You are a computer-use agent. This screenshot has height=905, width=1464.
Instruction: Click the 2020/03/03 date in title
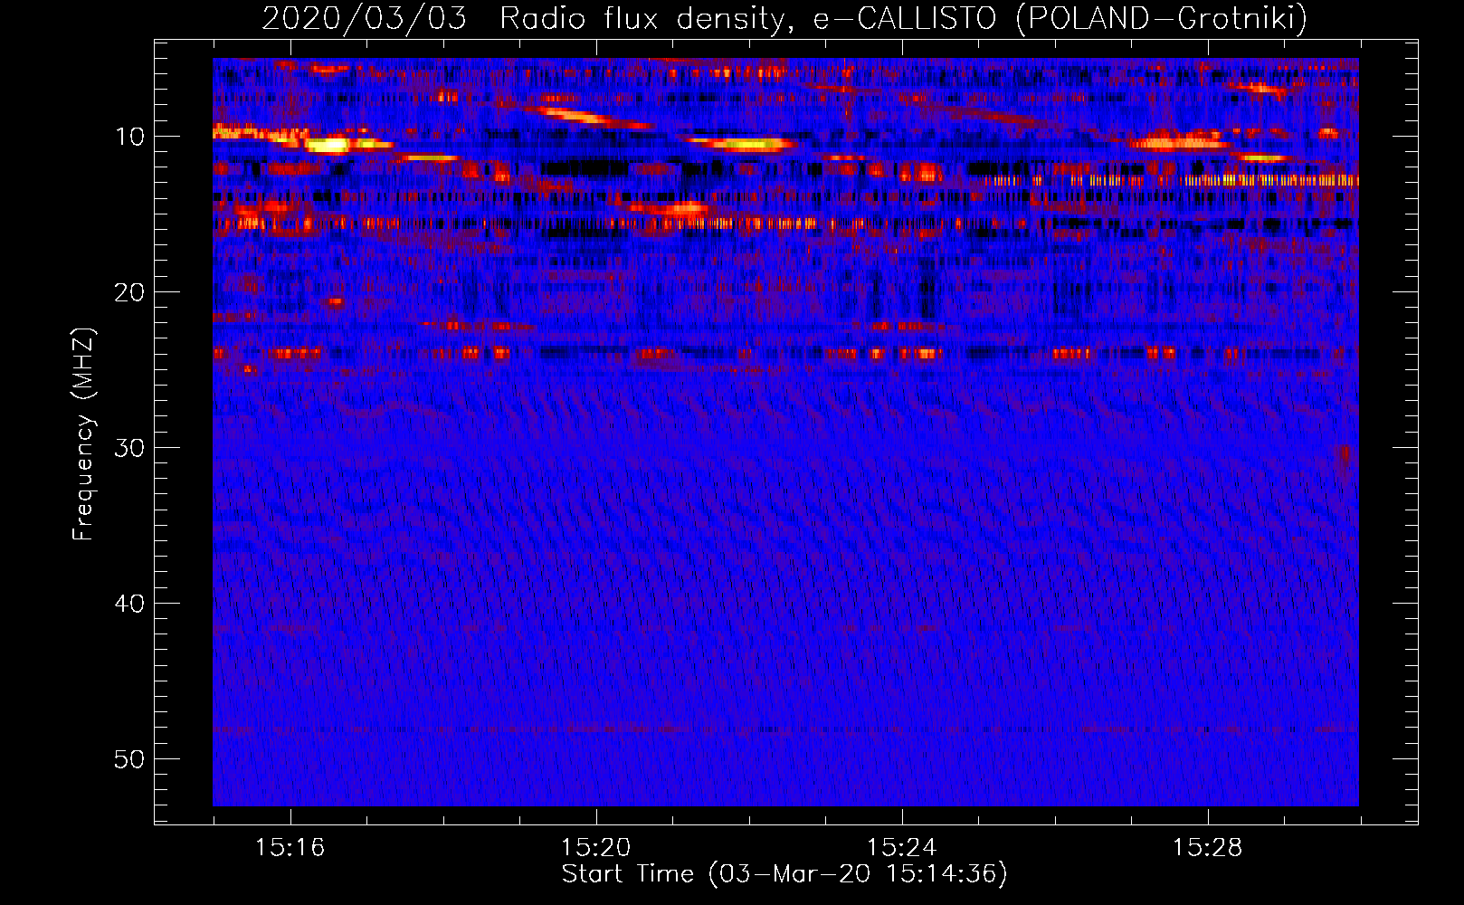point(364,18)
